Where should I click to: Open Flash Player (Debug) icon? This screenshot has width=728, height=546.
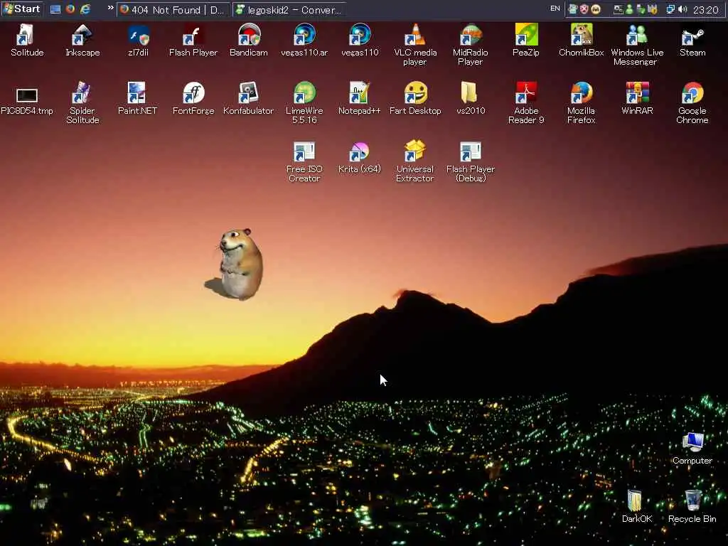click(x=471, y=161)
